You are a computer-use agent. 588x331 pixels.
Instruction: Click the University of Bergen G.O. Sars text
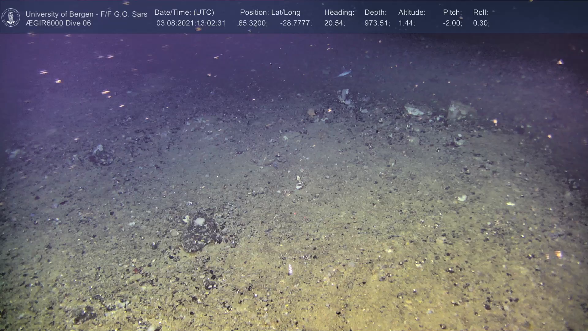tap(86, 14)
